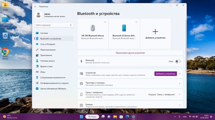215x120 pixels.
Task: Click the Bluetooth LE Device phone icon
Action: 124,28
